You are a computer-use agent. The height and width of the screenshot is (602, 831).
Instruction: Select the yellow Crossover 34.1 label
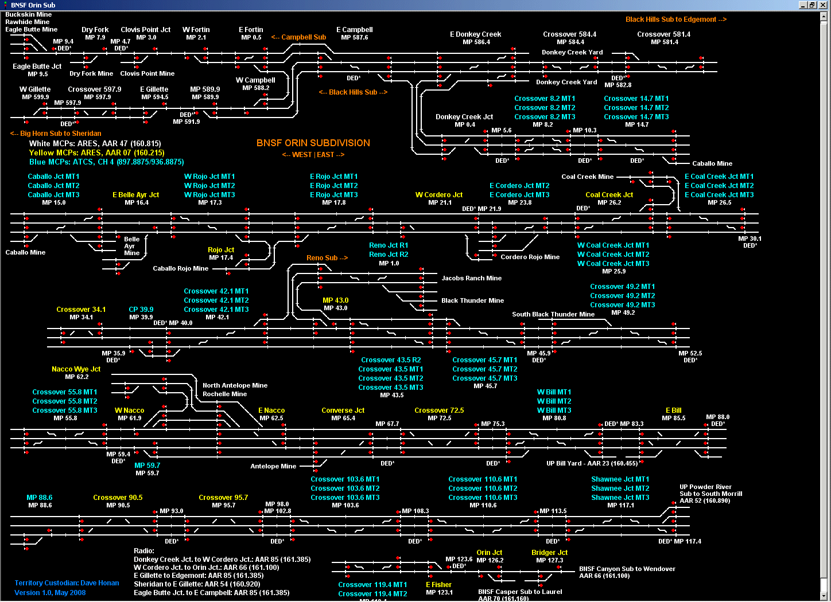[x=81, y=310]
